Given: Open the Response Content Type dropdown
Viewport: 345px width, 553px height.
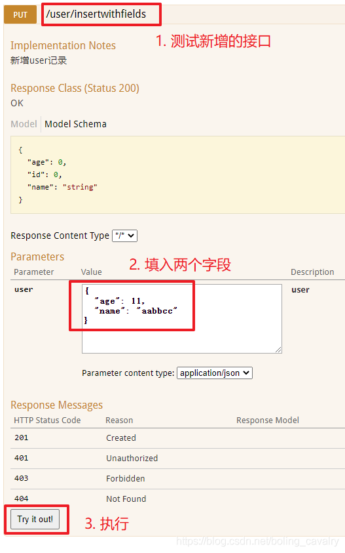Looking at the screenshot, I should click(124, 236).
